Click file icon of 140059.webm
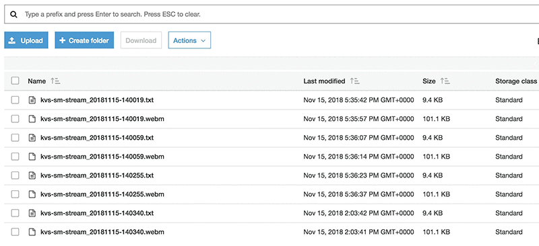This screenshot has width=539, height=246. (x=32, y=157)
